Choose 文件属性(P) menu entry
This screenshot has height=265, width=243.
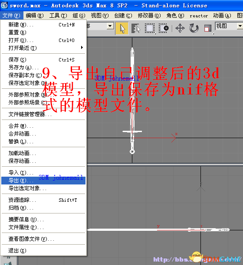(x=43, y=227)
